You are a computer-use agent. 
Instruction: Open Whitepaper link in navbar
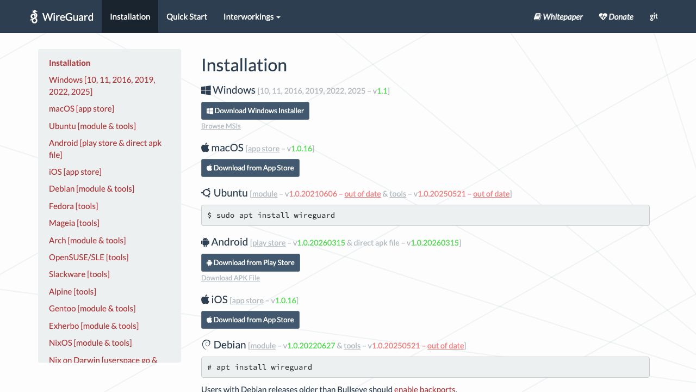click(558, 17)
